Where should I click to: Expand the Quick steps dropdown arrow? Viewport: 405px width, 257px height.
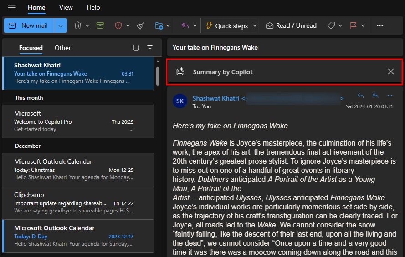[255, 25]
